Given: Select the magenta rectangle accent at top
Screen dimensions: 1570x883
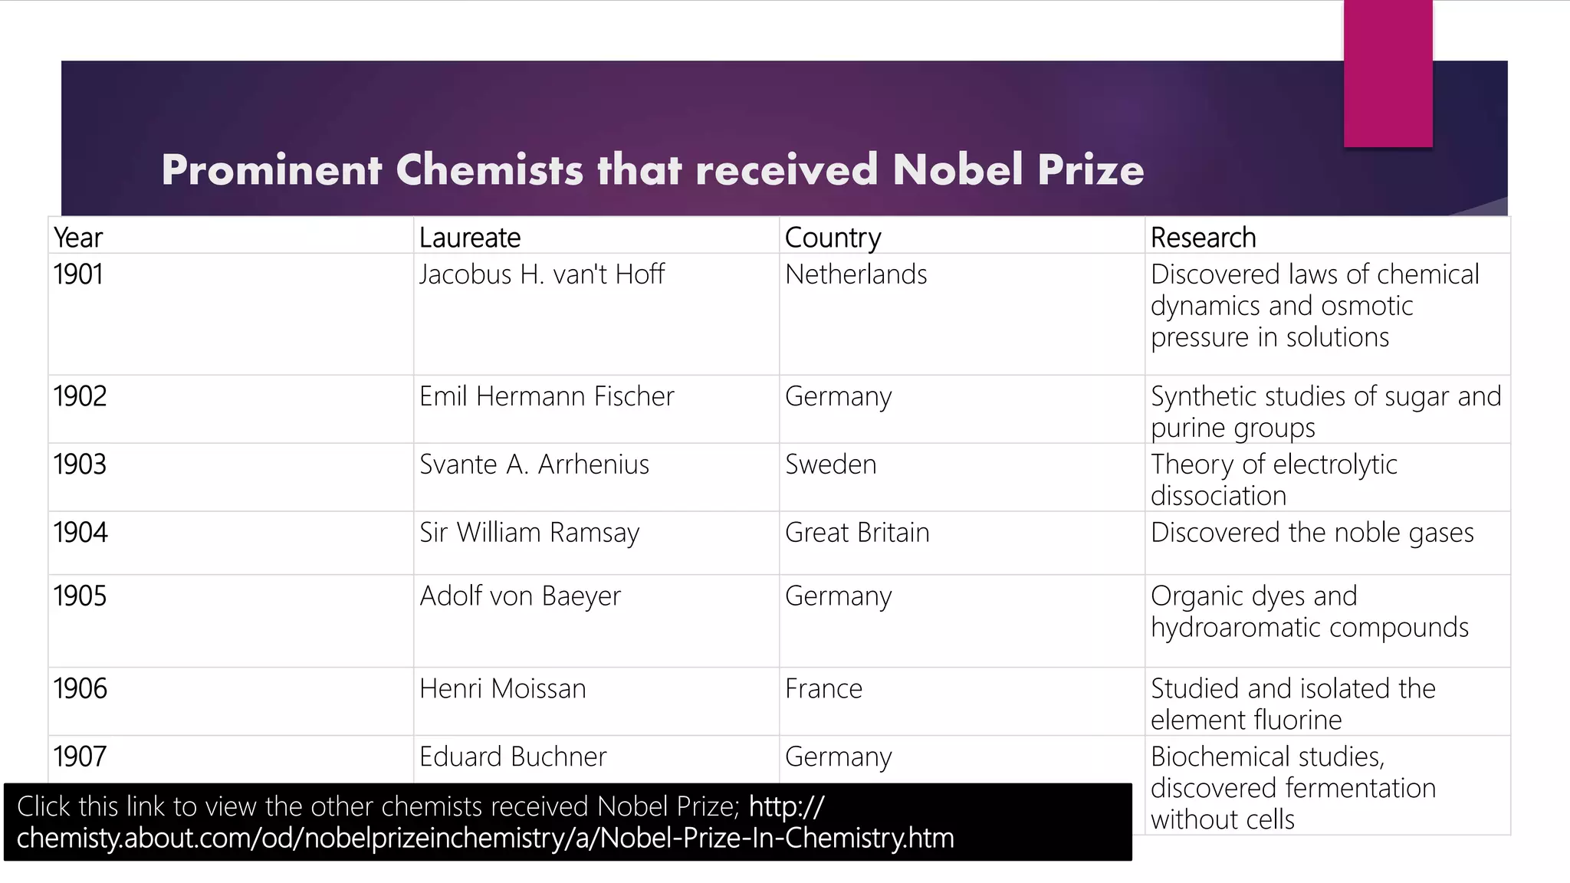Looking at the screenshot, I should [1388, 74].
